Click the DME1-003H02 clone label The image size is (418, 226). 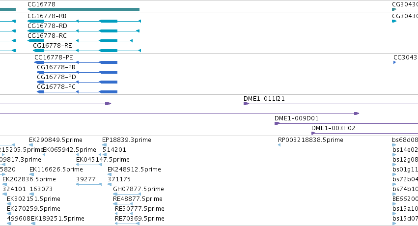(333, 128)
